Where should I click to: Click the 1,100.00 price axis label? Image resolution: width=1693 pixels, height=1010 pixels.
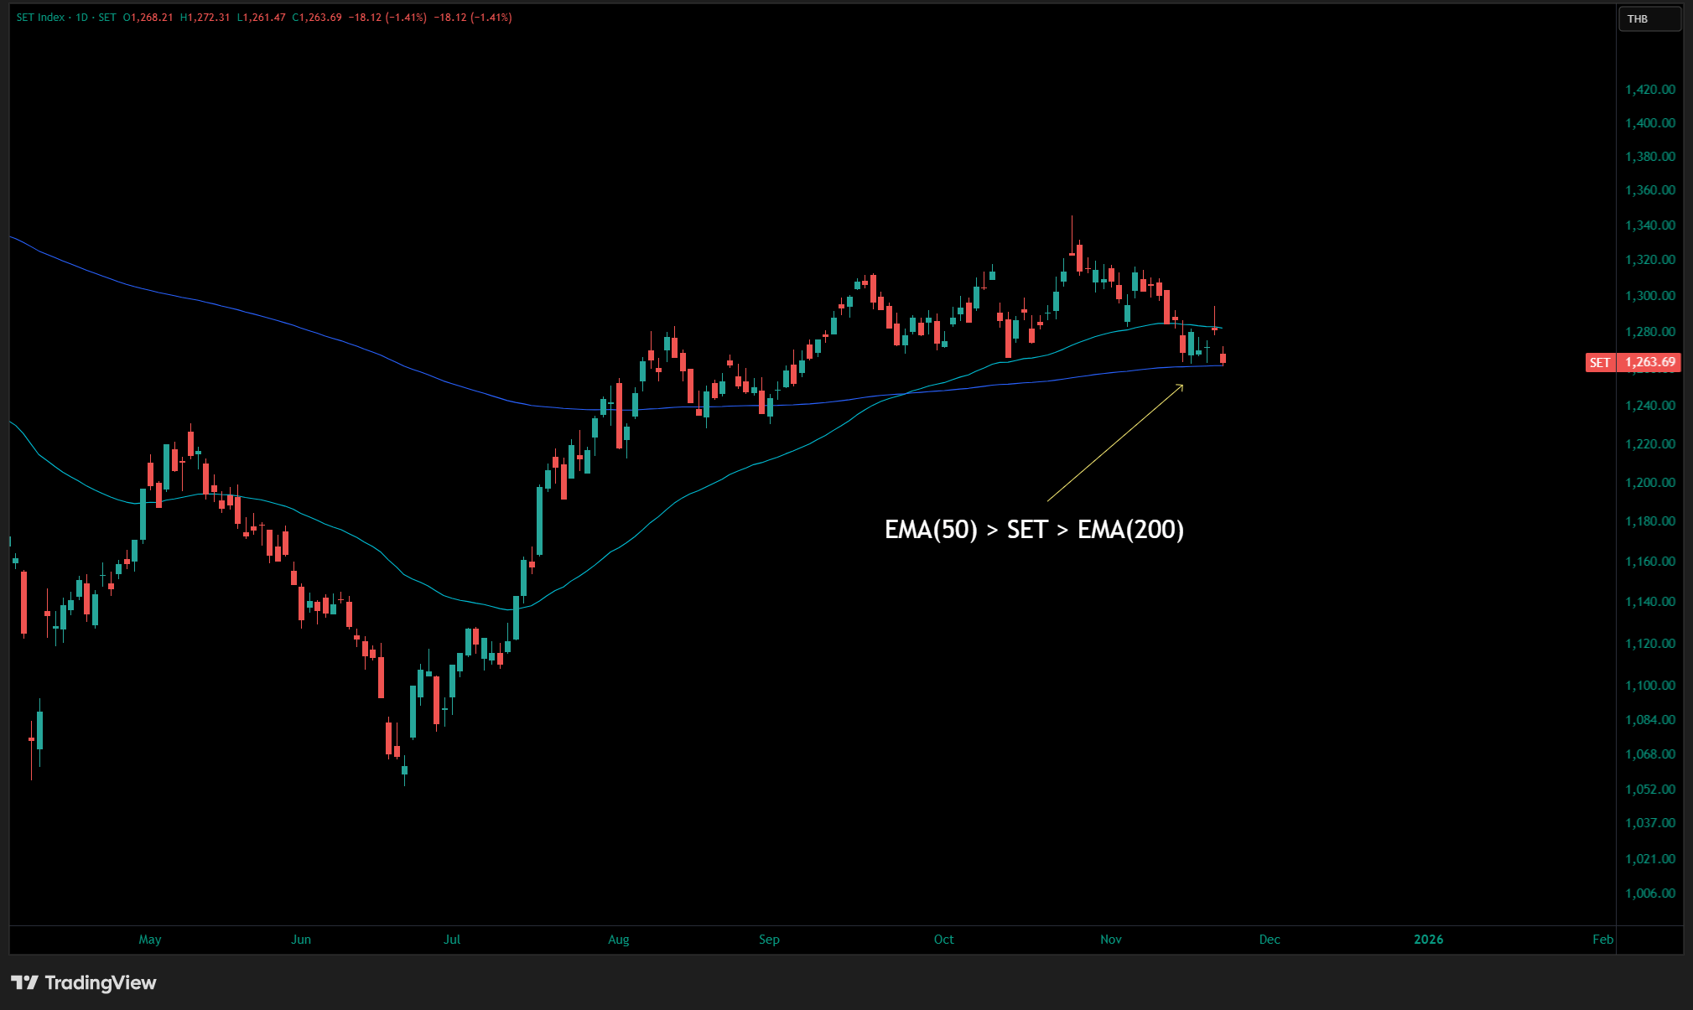point(1649,685)
